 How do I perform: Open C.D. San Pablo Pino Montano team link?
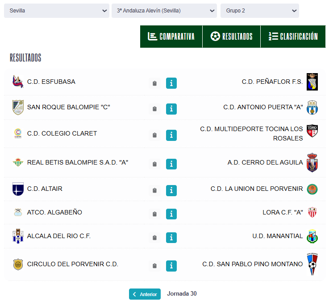252,264
